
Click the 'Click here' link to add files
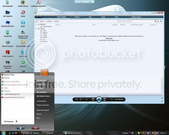tap(109, 38)
